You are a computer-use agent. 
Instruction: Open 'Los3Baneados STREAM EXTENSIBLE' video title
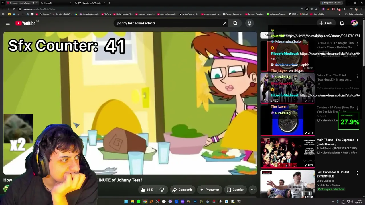tap(333, 174)
